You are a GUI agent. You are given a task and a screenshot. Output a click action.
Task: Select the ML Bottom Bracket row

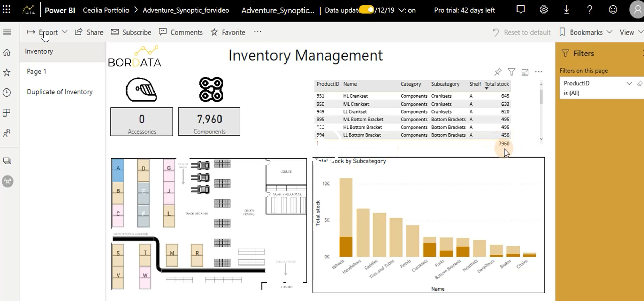[x=413, y=119]
